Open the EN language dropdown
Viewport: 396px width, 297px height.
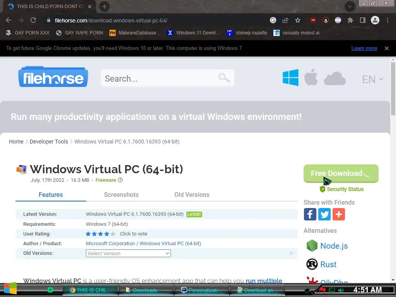coord(372,79)
